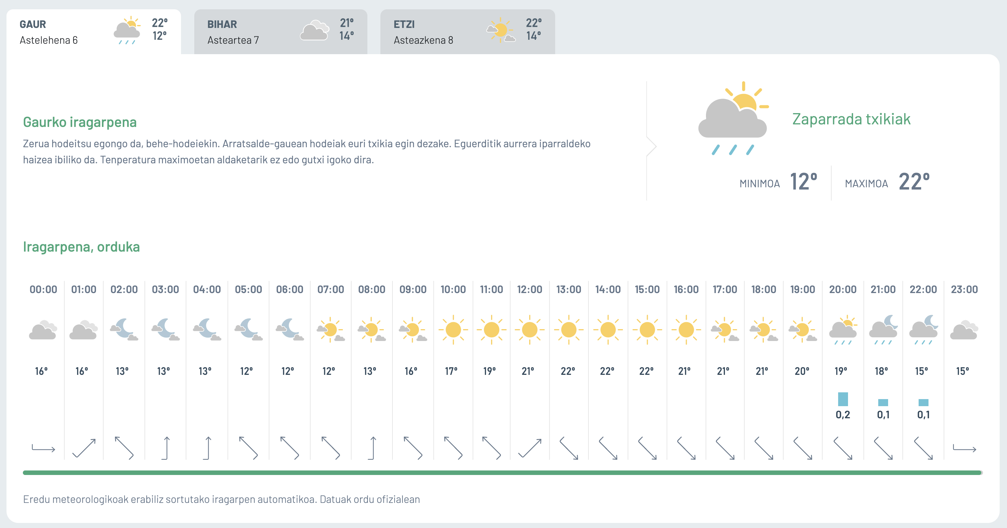The image size is (1007, 528).
Task: Click the rain shower icon at 20:00
Action: (x=843, y=330)
